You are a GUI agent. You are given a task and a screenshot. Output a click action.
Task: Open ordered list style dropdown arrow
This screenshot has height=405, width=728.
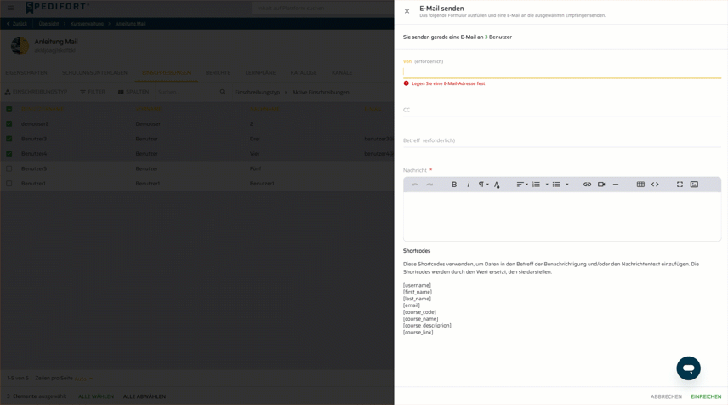tap(547, 185)
